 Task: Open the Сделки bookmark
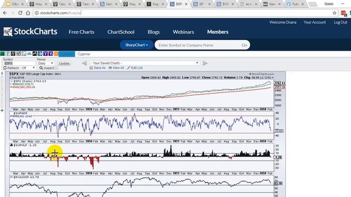[x=84, y=54]
